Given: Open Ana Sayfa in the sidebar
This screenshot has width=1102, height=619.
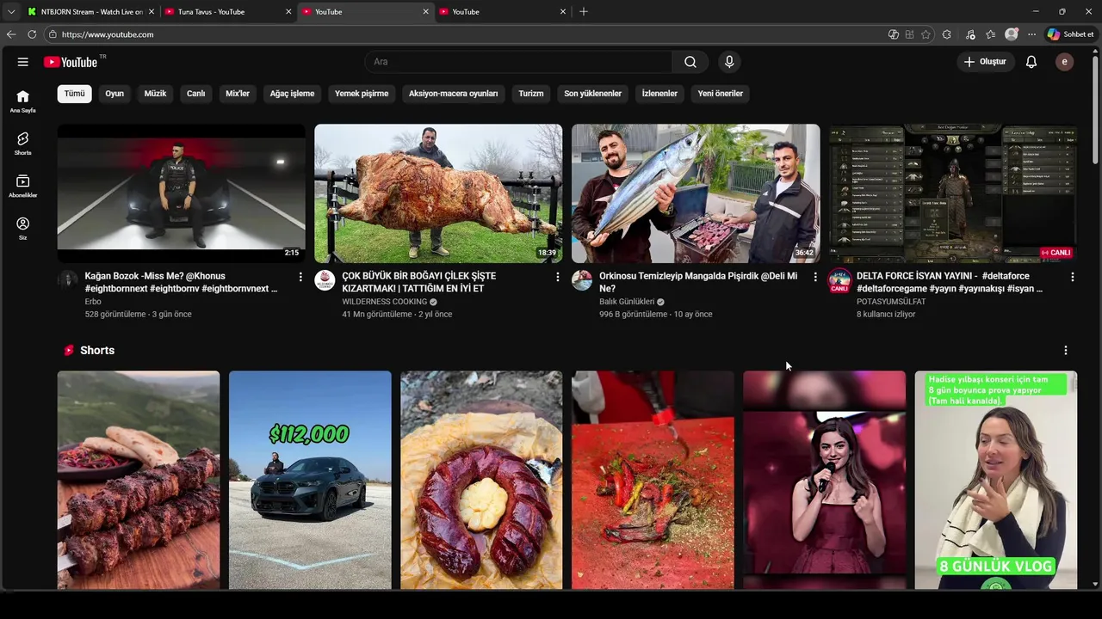Looking at the screenshot, I should [23, 101].
